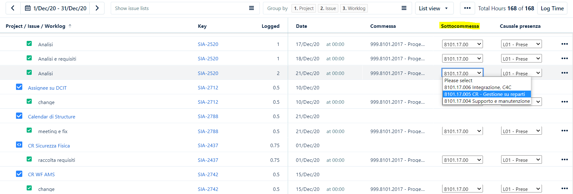Open Causale presenza dropdown for meeting e fix
This screenshot has height=194, width=573.
point(521,131)
